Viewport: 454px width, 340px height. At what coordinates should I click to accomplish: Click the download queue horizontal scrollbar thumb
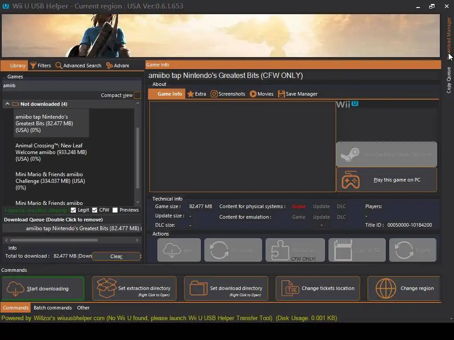point(54,240)
